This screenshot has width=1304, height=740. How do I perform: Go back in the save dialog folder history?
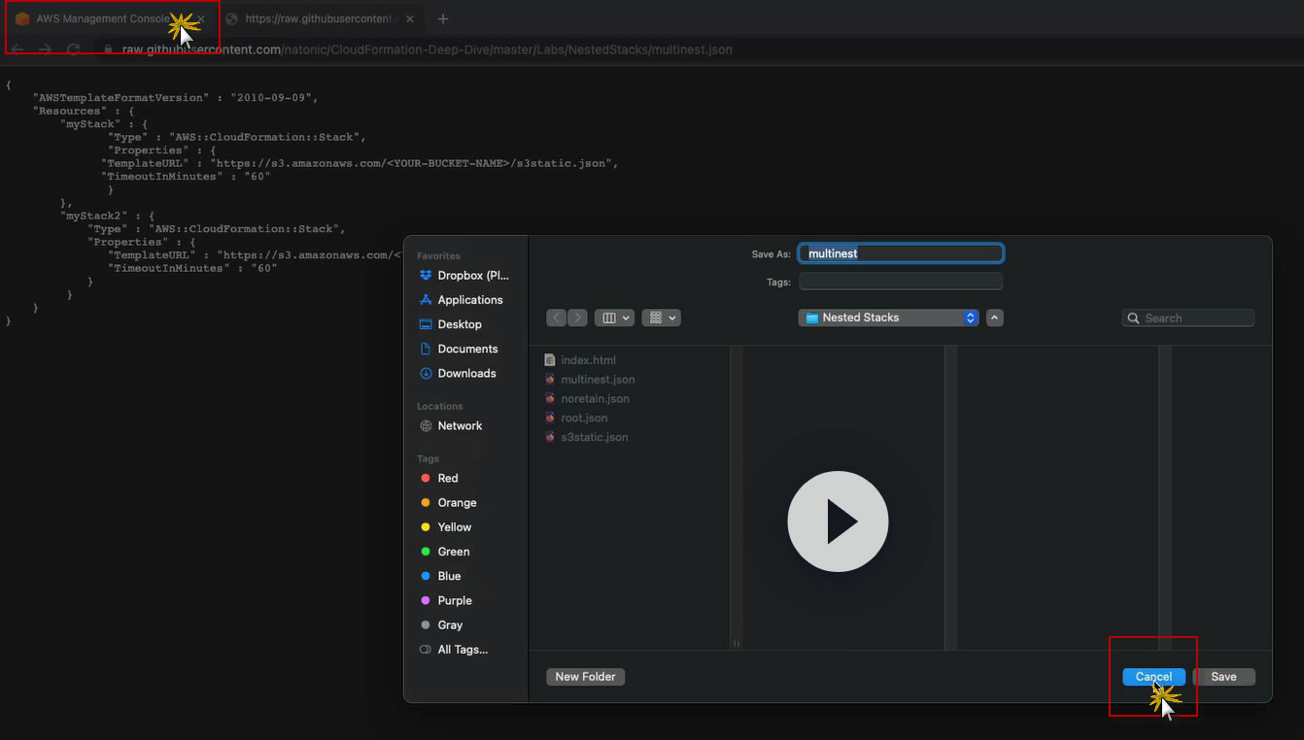point(557,318)
